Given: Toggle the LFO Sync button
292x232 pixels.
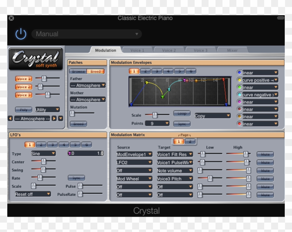Looking at the screenshot, I should pos(76,178).
